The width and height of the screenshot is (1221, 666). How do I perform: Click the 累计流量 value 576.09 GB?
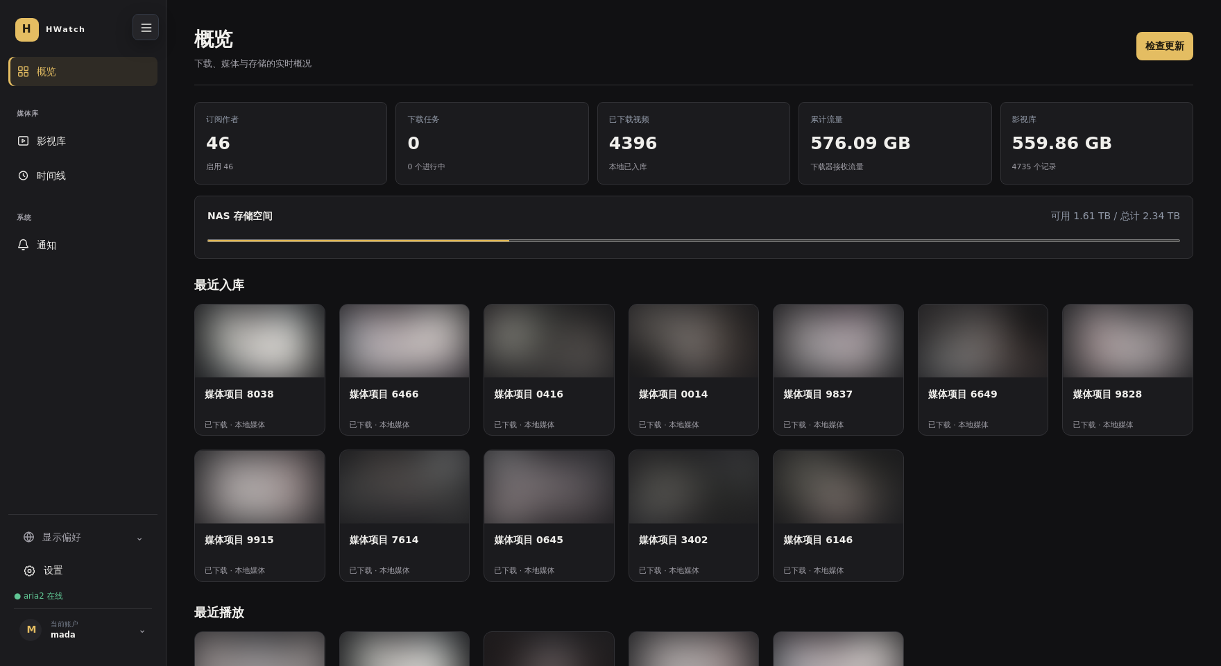(860, 143)
